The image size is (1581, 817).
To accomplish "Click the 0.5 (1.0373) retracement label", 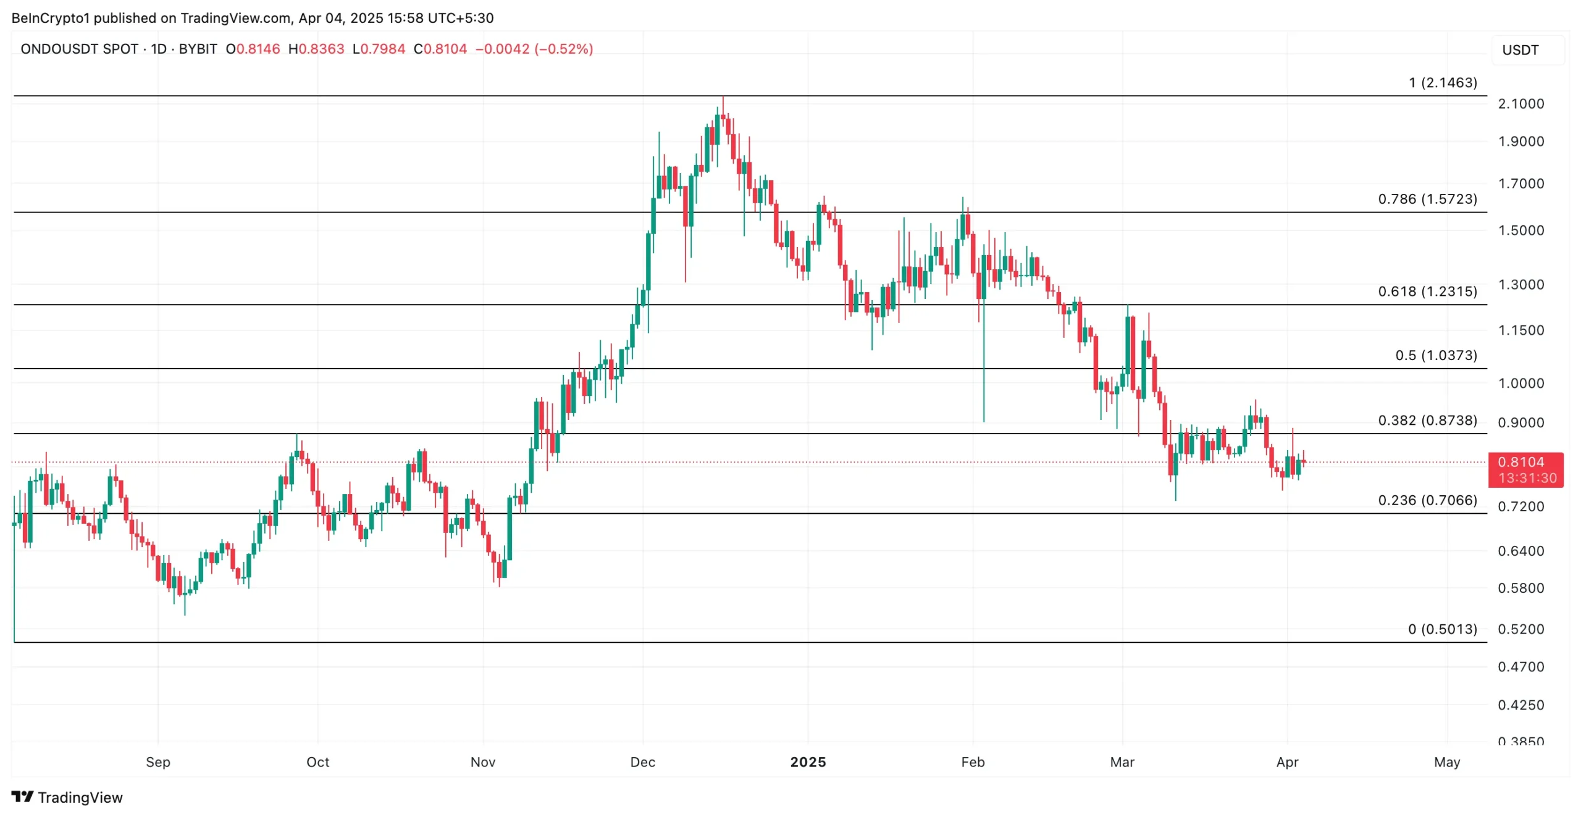I will (x=1435, y=355).
